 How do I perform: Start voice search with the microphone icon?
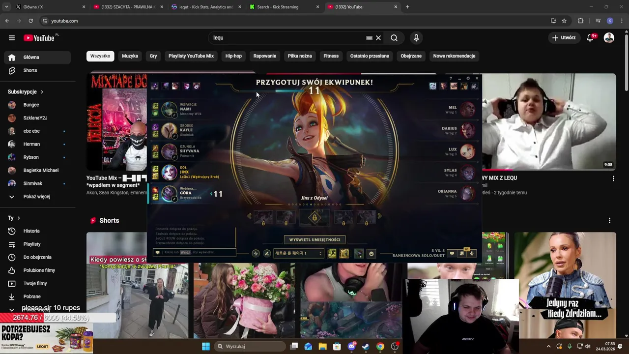(416, 38)
